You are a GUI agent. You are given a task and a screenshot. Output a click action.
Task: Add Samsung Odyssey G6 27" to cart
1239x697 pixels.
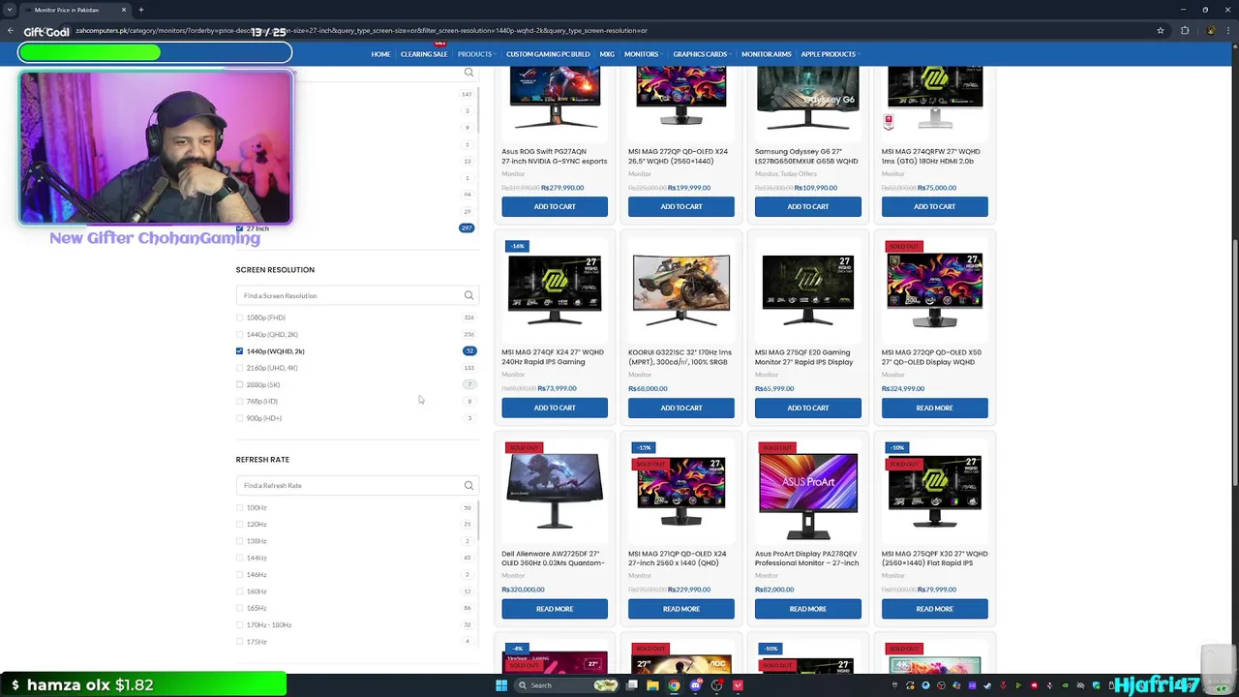click(808, 206)
